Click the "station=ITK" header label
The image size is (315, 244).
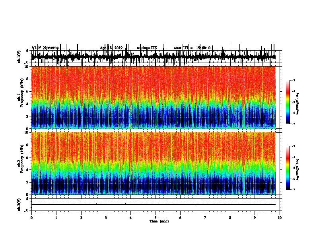point(147,48)
